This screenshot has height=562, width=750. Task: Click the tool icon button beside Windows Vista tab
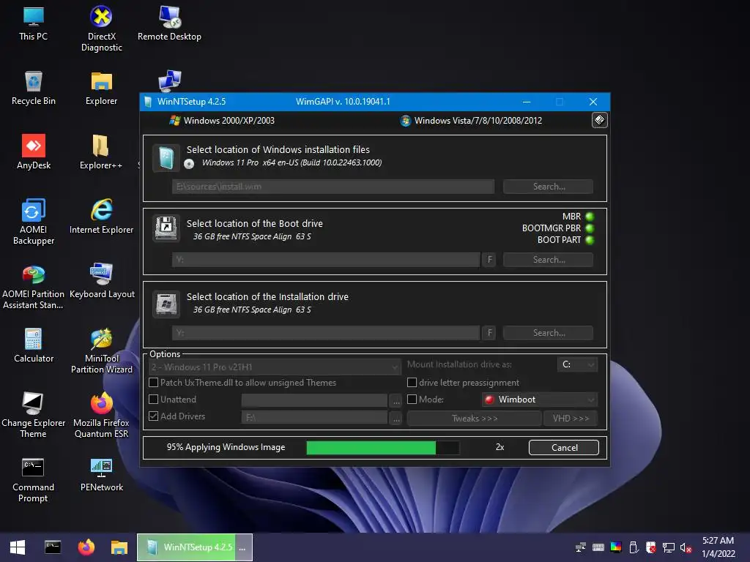tap(599, 120)
